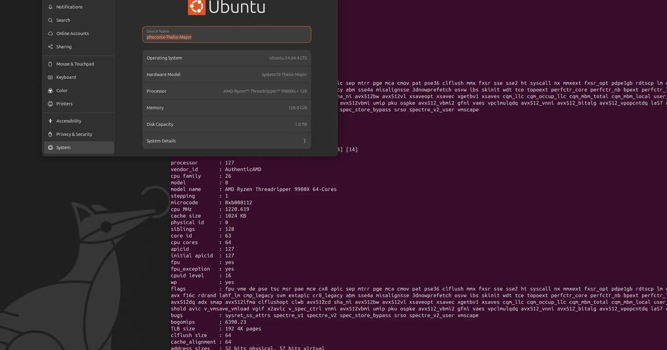This screenshot has width=667, height=350.
Task: Click terminal cpu MHz 1220.619 line
Action: pos(210,209)
